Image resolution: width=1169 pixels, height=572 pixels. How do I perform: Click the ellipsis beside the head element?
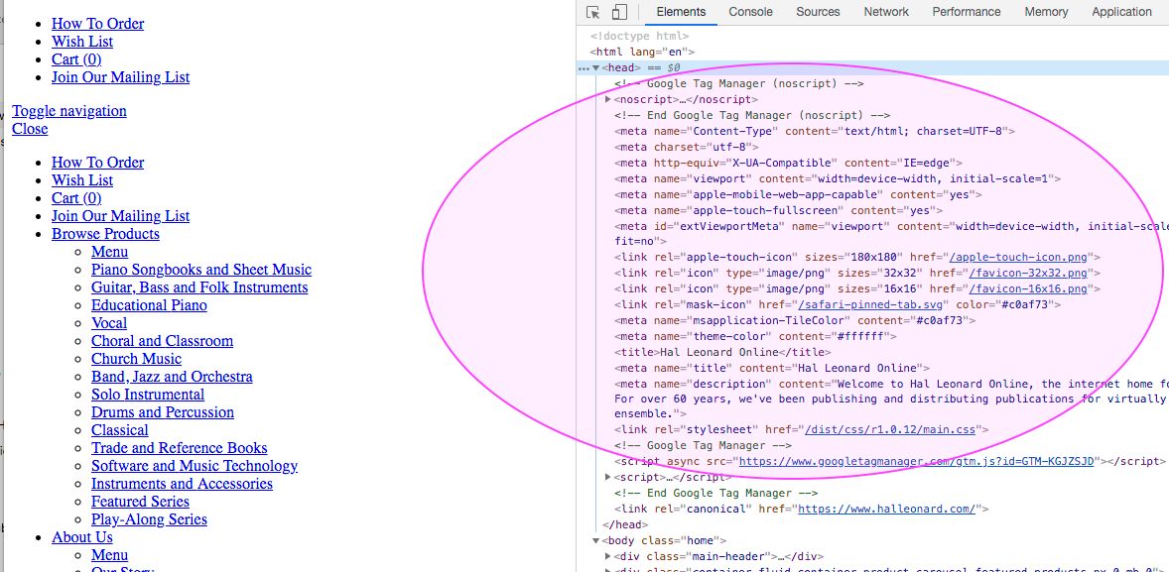[584, 67]
